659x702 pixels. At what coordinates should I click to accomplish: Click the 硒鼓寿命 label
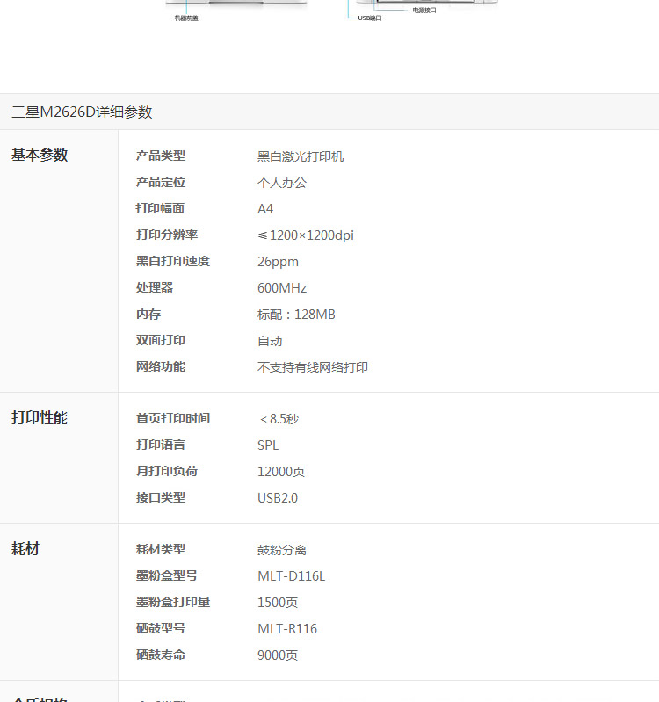click(161, 655)
